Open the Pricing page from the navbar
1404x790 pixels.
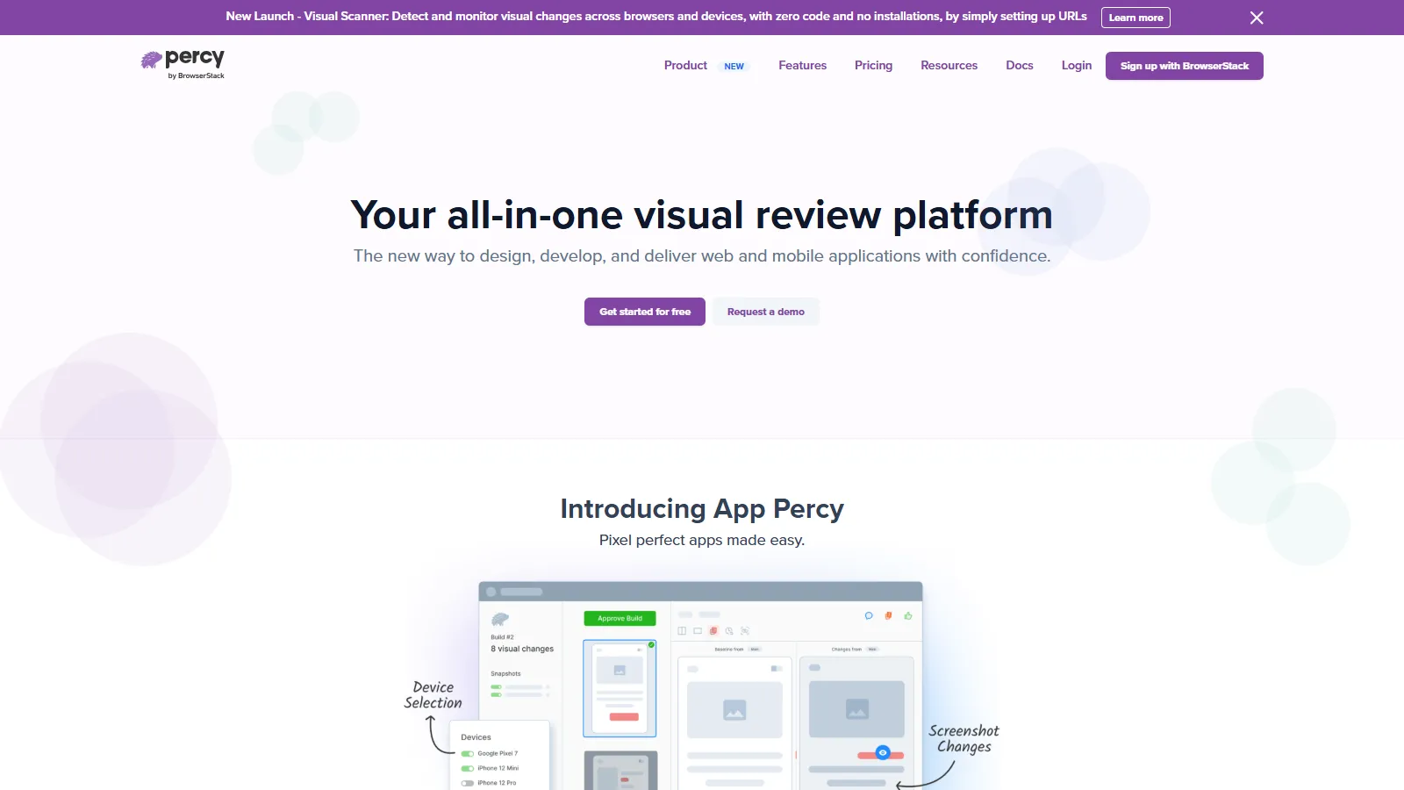coord(873,65)
